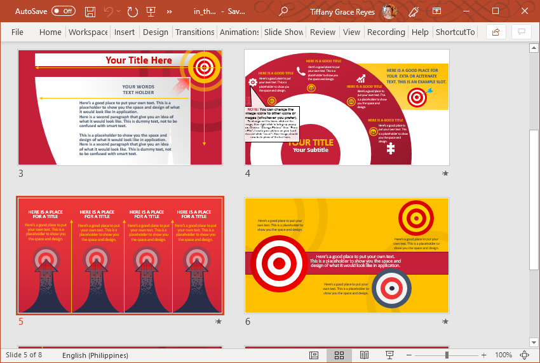Click the fit slide to window icon
This screenshot has width=540, height=363.
point(525,355)
